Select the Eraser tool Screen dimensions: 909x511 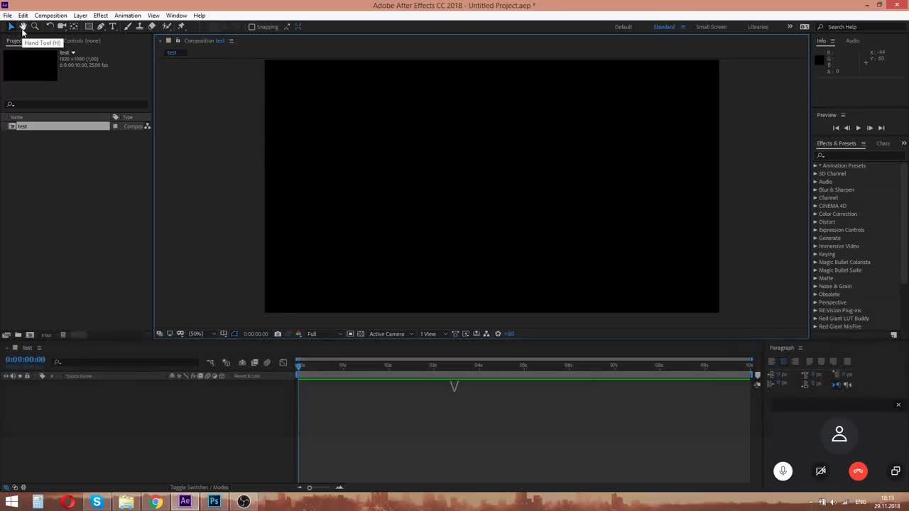coord(152,26)
